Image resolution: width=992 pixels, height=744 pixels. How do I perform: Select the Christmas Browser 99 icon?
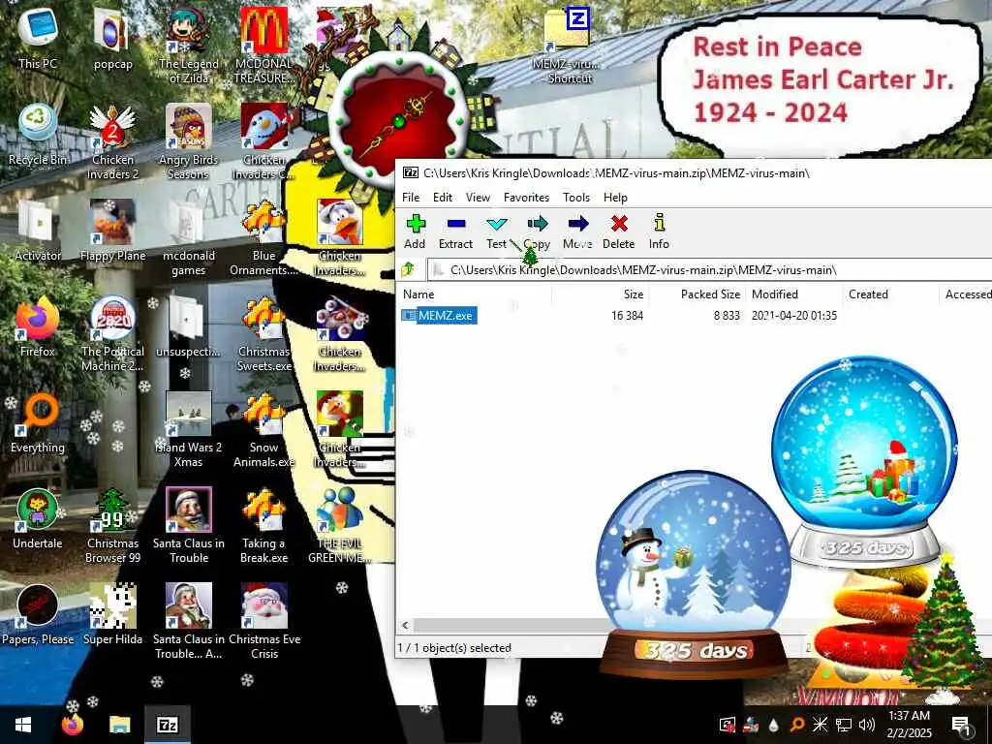pyautogui.click(x=112, y=526)
